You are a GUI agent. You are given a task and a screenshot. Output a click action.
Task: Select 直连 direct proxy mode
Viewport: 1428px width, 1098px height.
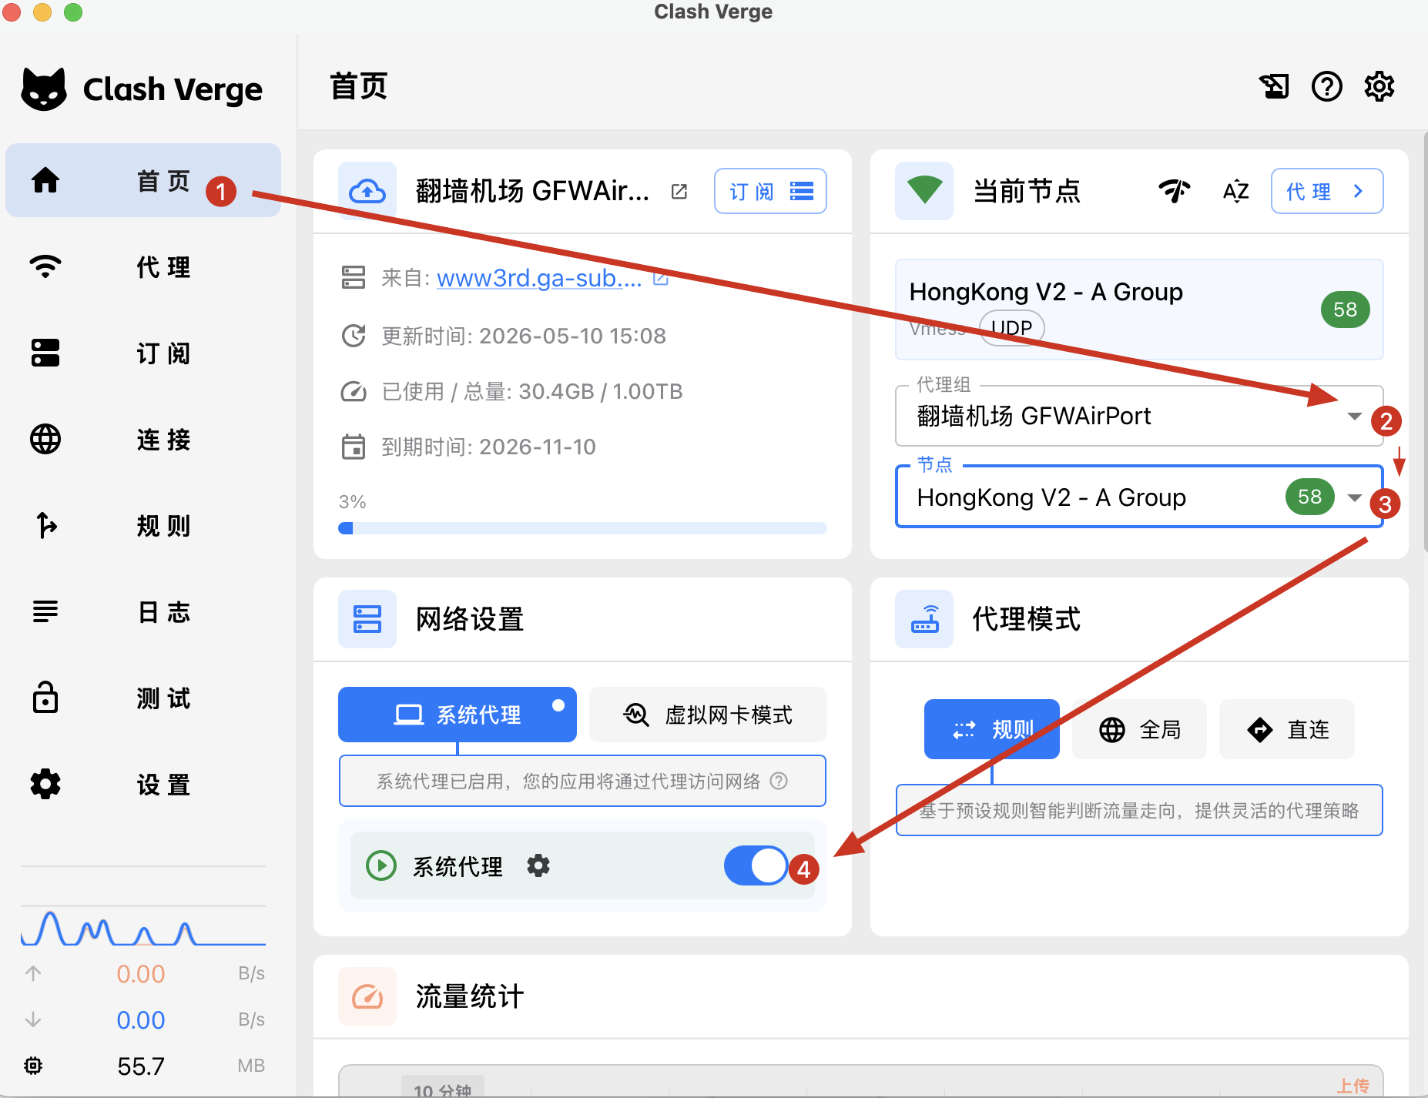click(x=1287, y=729)
